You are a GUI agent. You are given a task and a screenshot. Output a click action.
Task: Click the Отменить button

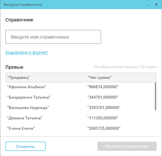tap(25, 146)
